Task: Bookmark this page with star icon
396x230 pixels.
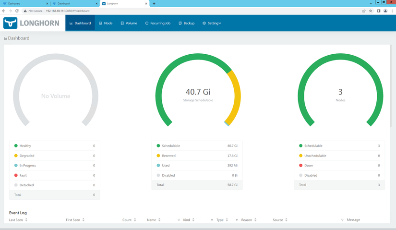Action: tap(371, 11)
